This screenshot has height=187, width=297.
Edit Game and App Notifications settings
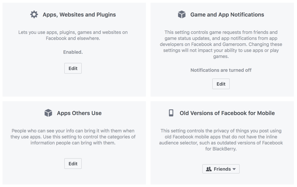[221, 84]
